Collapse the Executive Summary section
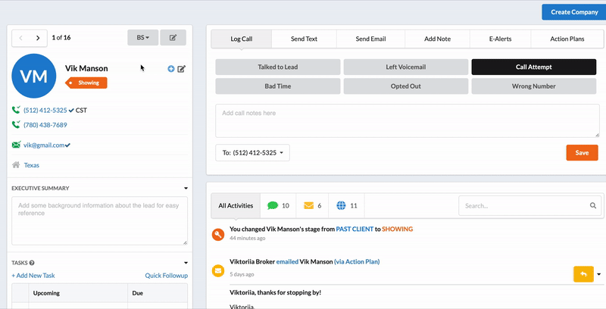 pos(186,189)
